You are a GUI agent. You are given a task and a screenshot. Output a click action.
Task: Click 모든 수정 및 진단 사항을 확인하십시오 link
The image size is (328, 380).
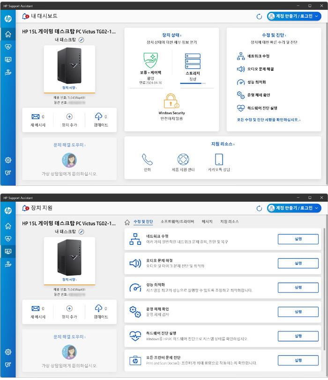click(x=268, y=120)
